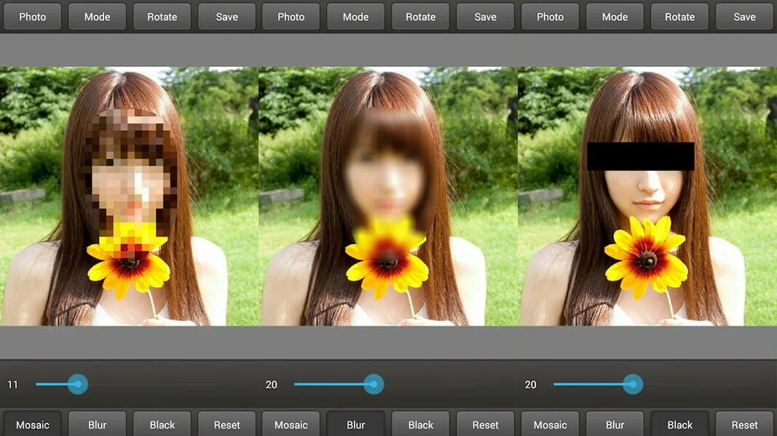
Task: Tap the Photo button in the left panel
Action: click(x=32, y=17)
